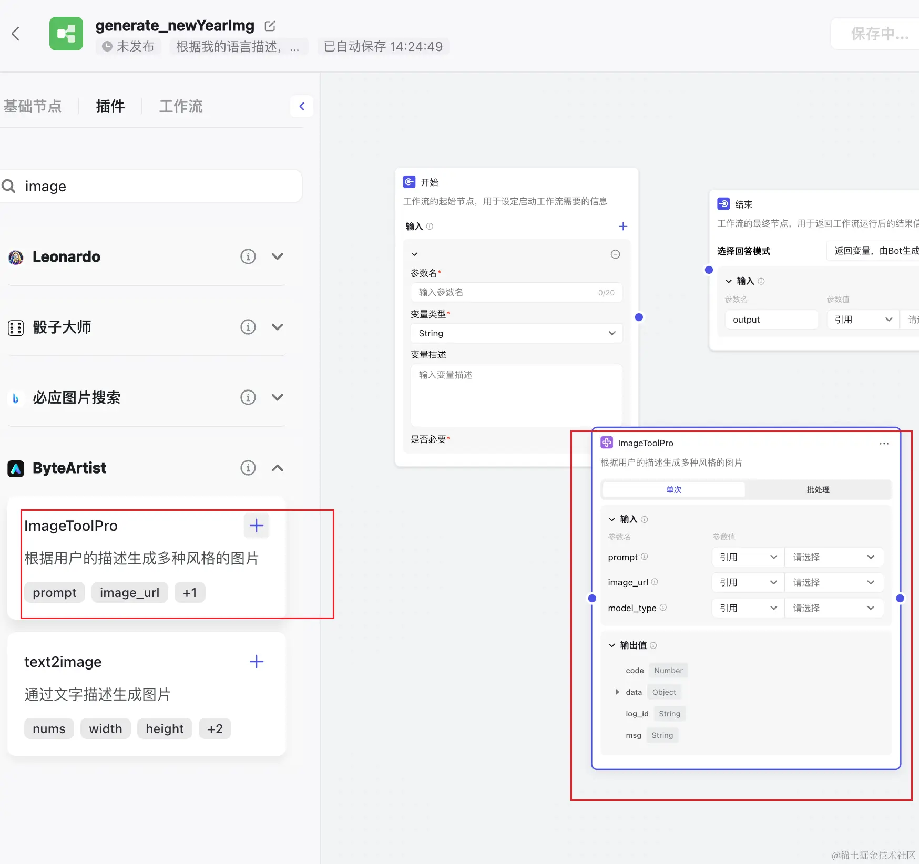Image resolution: width=919 pixels, height=864 pixels.
Task: Remove the parameter in 开始 node
Action: point(615,254)
